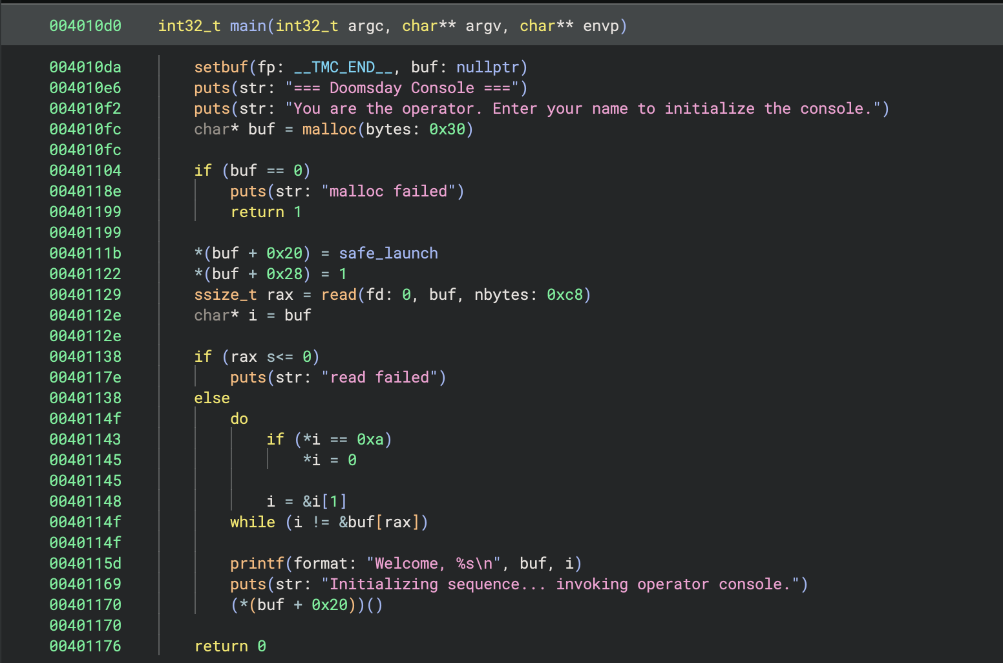Click the printf call near the bottom

257,563
